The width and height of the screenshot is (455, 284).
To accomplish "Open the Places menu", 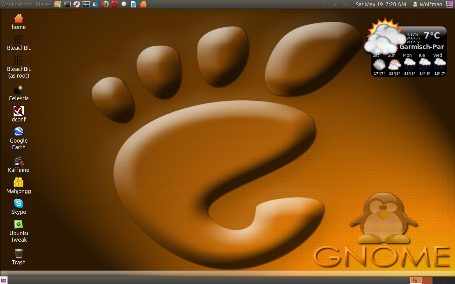I will pos(43,4).
